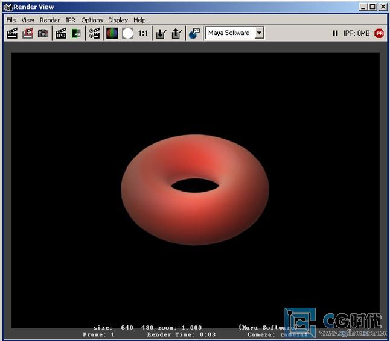This screenshot has width=390, height=341.
Task: Open the Render menu
Action: click(50, 20)
